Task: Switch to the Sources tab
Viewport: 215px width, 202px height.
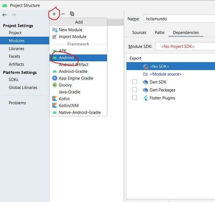Action: pyautogui.click(x=139, y=32)
